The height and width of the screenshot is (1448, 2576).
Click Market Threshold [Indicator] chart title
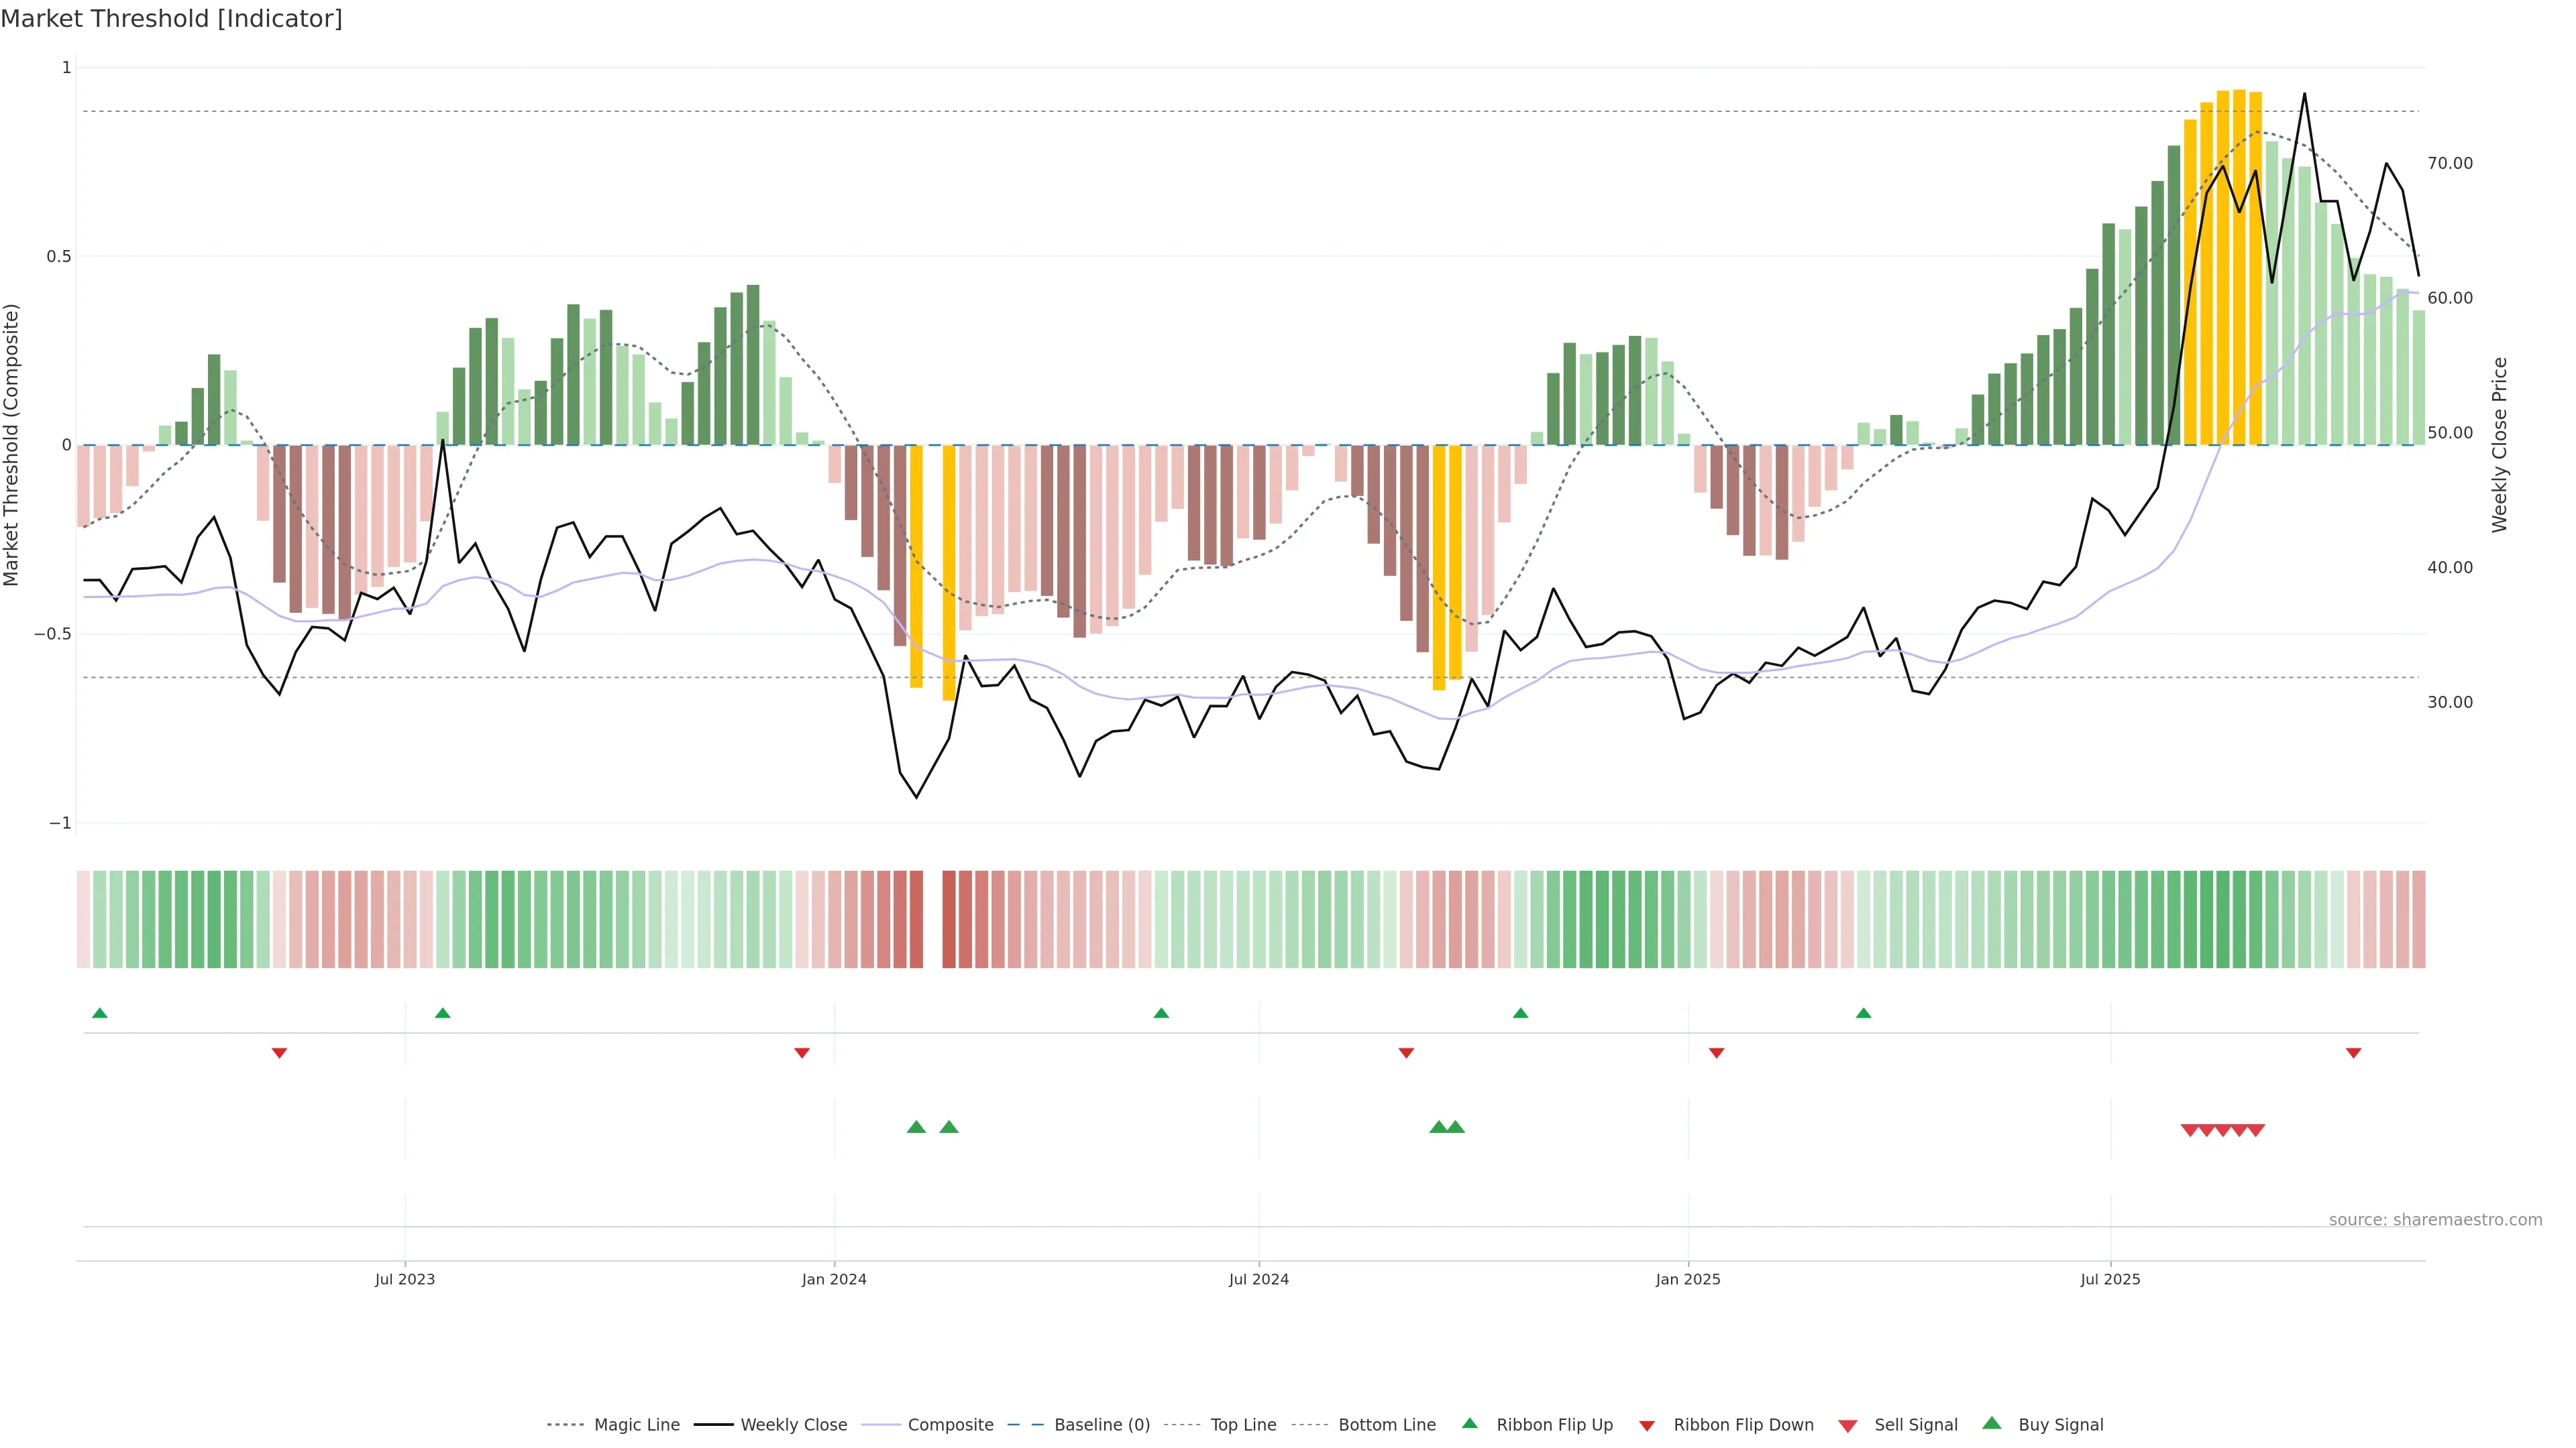[171, 18]
